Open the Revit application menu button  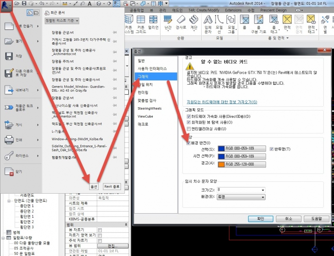click(x=6, y=6)
